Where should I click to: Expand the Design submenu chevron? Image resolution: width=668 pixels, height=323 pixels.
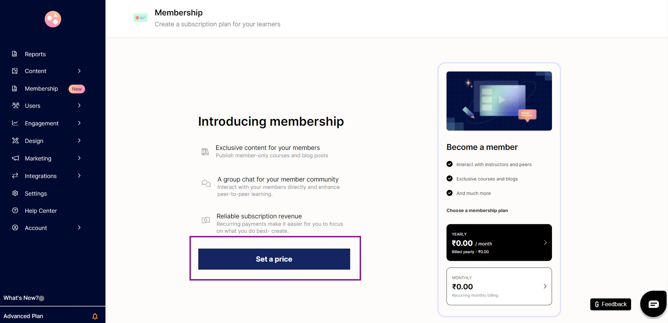pyautogui.click(x=79, y=140)
